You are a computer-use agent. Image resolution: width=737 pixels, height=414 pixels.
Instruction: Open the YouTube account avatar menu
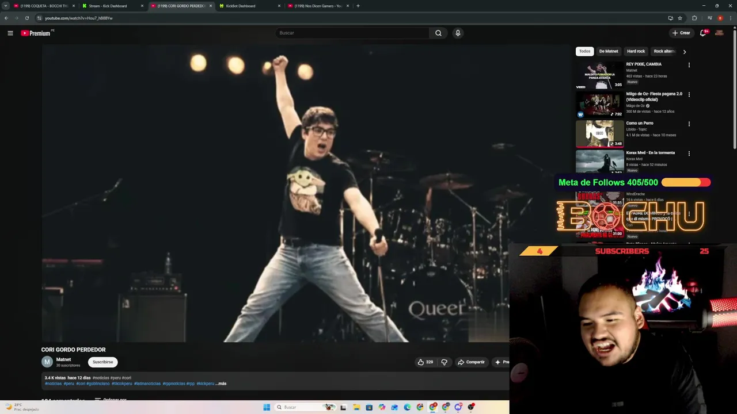coord(719,33)
